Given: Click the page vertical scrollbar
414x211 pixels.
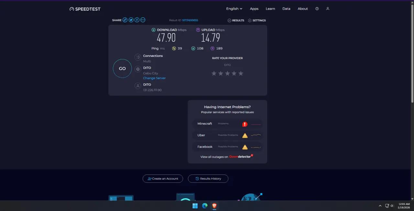Looking at the screenshot, I should [x=412, y=53].
